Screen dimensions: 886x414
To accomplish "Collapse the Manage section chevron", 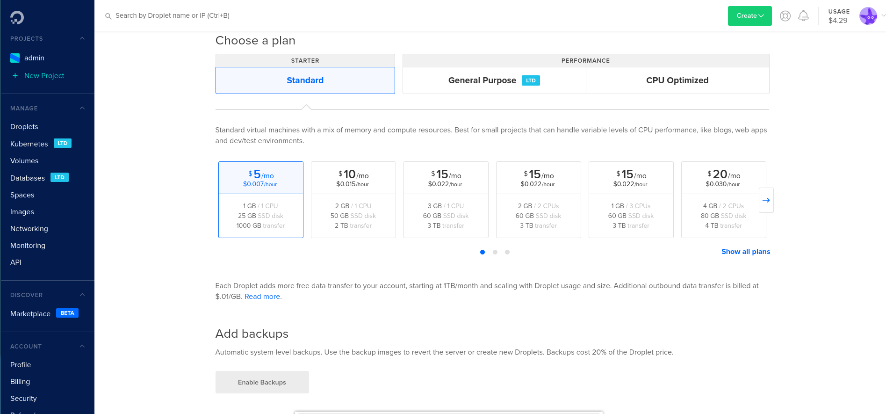I will [82, 108].
